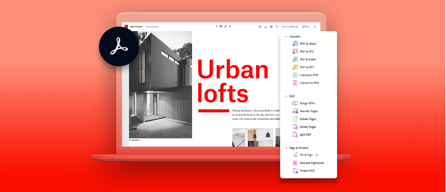Click the Rotate Pages icon

tap(295, 119)
